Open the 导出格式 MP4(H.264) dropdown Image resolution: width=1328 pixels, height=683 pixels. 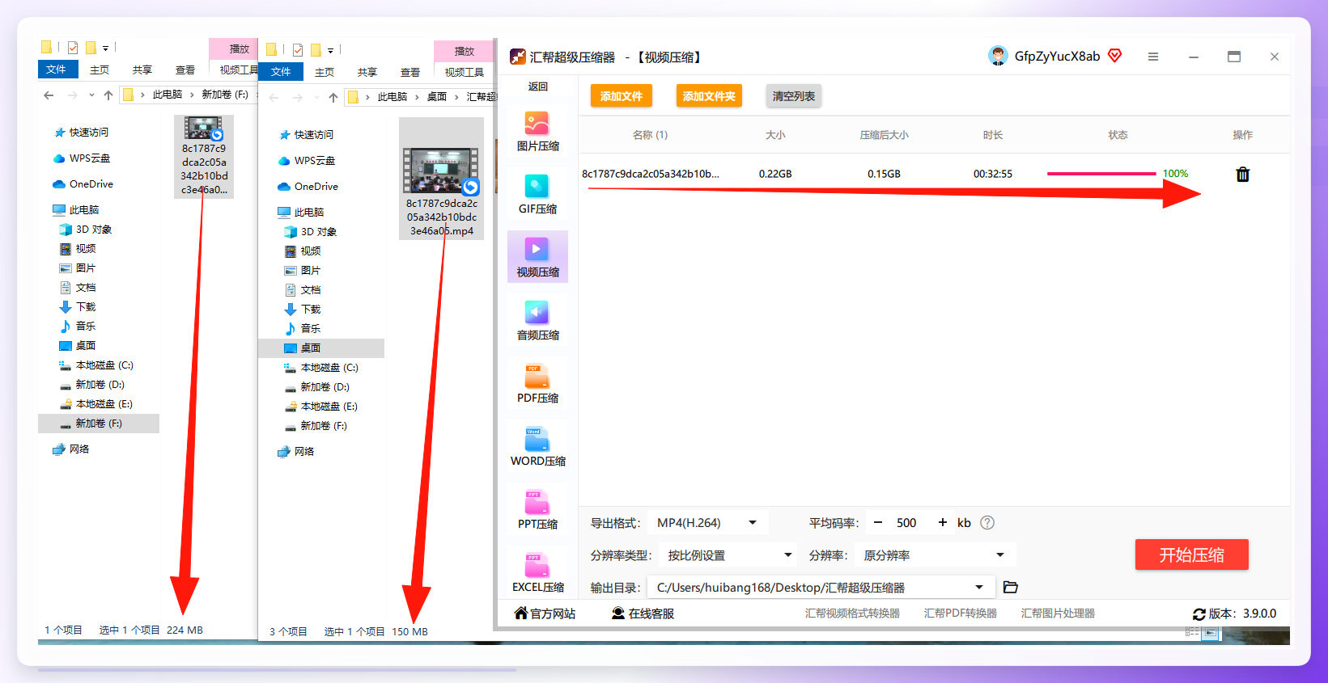tap(707, 523)
